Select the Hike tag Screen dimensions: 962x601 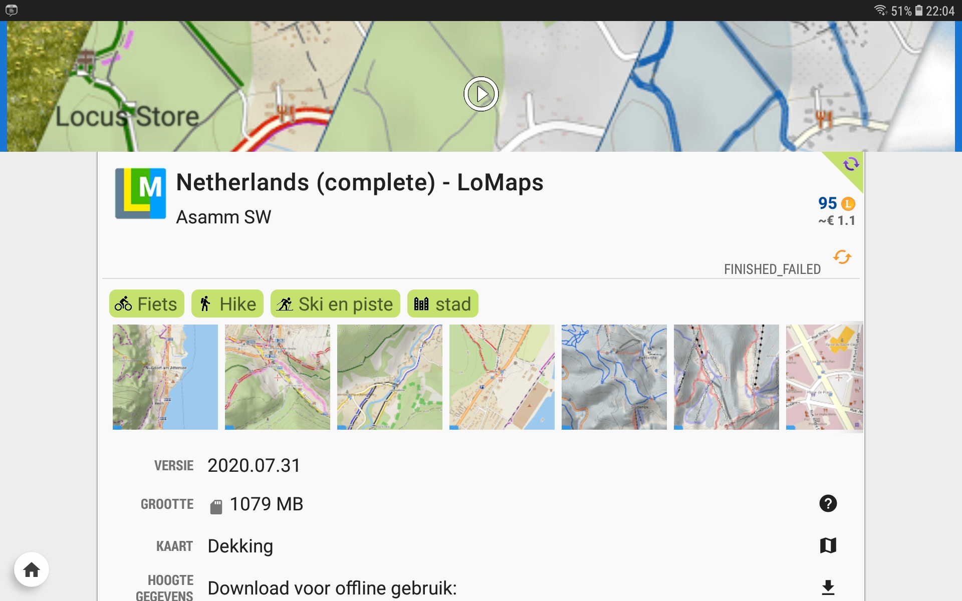point(227,304)
